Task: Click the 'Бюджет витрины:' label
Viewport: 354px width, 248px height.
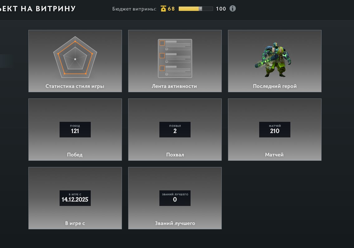Action: pyautogui.click(x=134, y=9)
